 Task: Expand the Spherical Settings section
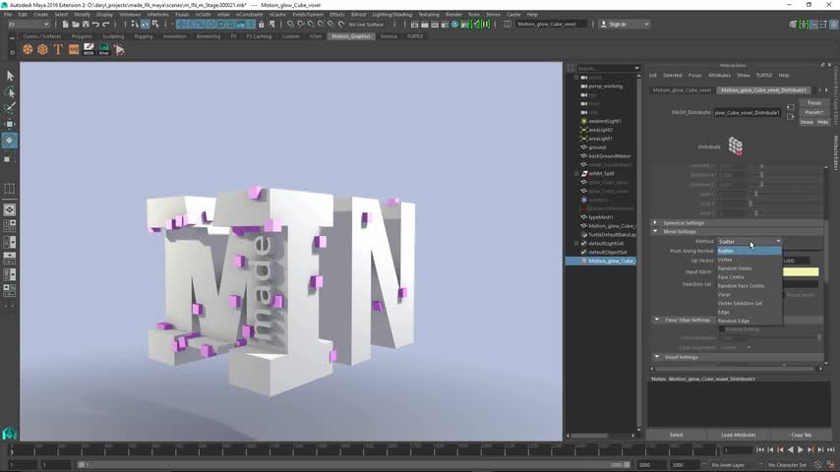click(x=655, y=222)
